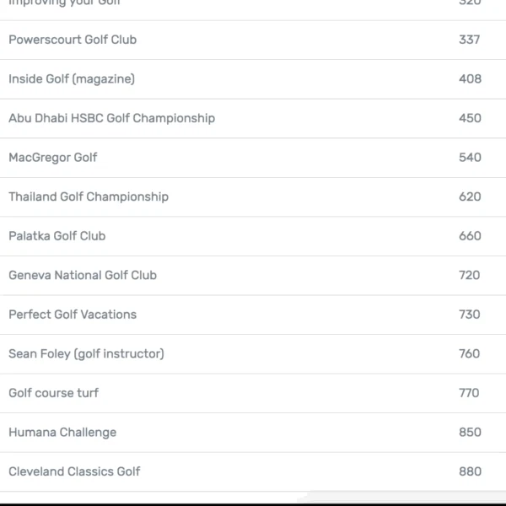The height and width of the screenshot is (506, 506).
Task: Click the Powerscourt Golf Club entry
Action: tap(73, 40)
